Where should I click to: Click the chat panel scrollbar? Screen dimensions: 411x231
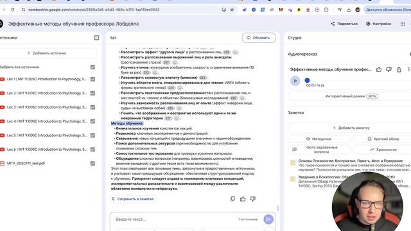coord(277,208)
